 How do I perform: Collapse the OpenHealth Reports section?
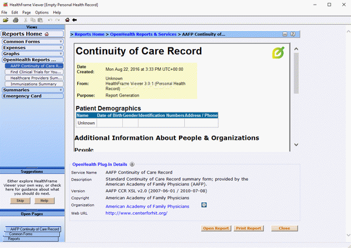(33, 60)
